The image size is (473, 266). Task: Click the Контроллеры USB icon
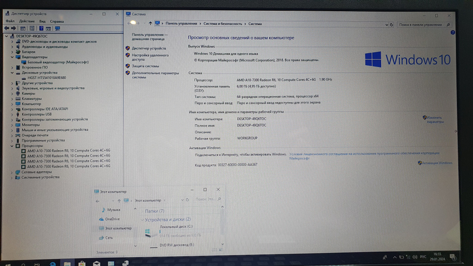pyautogui.click(x=18, y=114)
